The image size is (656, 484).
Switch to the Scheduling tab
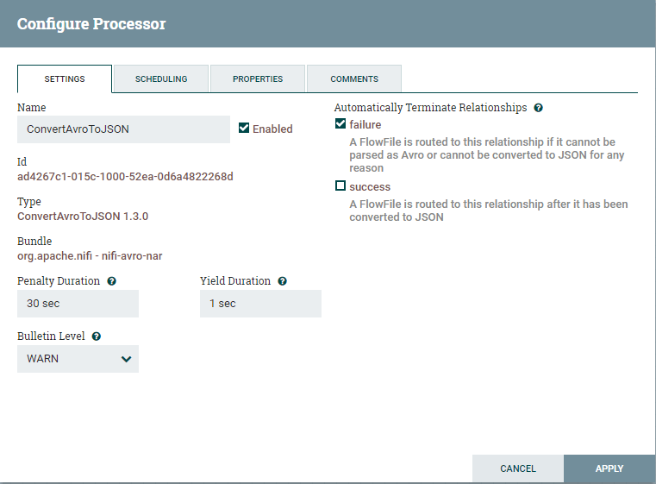coord(161,79)
